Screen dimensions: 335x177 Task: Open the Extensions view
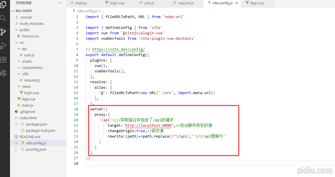pyautogui.click(x=3, y=59)
